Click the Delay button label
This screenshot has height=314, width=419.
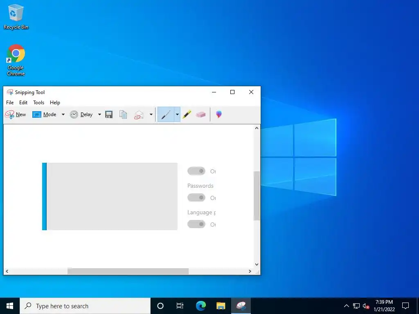tap(87, 114)
